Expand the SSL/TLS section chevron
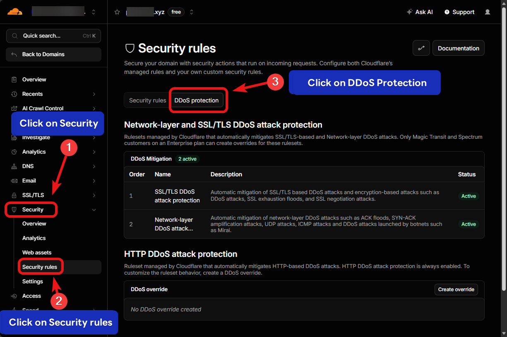The image size is (507, 337). [x=94, y=195]
